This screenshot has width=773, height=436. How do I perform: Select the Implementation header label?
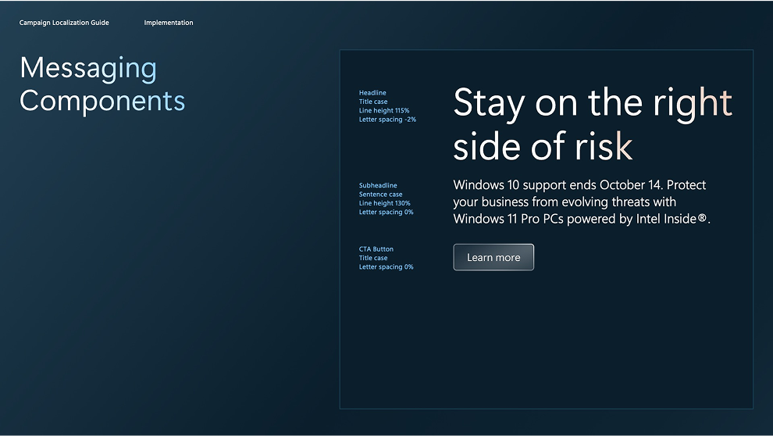click(x=169, y=23)
